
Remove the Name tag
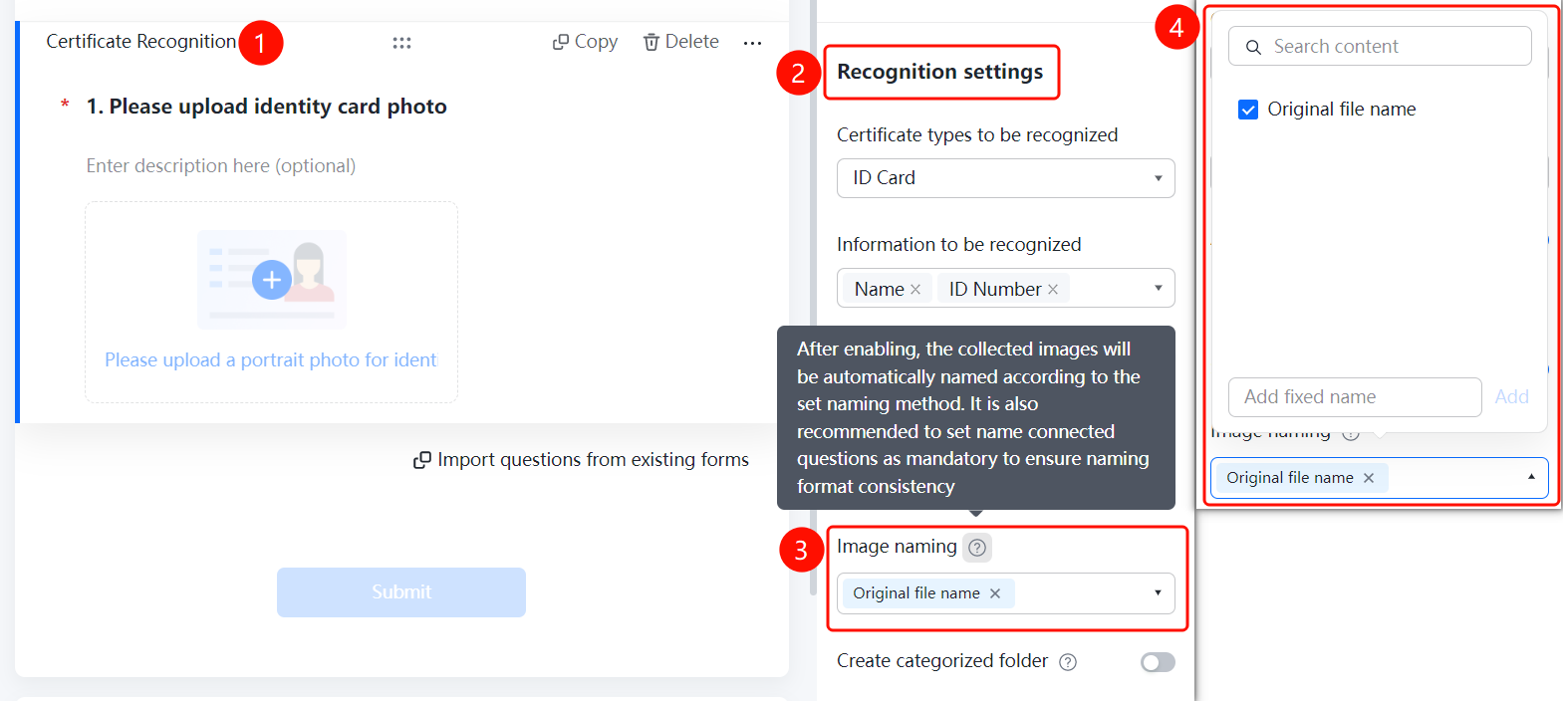tap(915, 290)
